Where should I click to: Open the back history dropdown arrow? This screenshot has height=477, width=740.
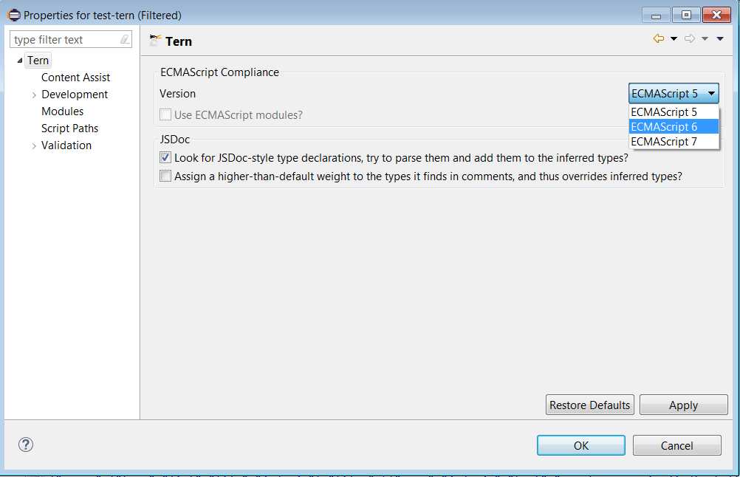pos(674,39)
